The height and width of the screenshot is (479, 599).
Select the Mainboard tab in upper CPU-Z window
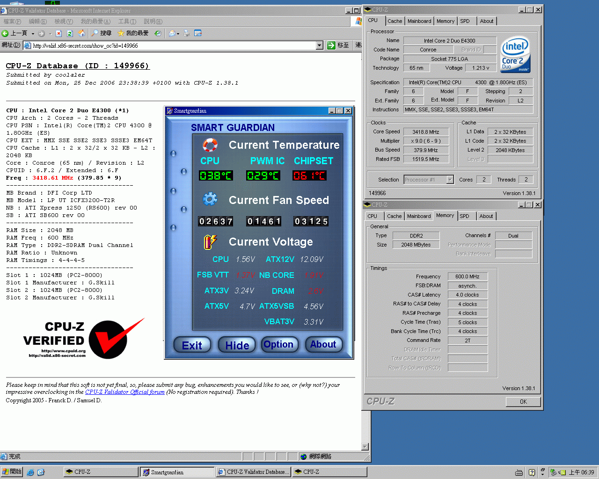coord(419,21)
